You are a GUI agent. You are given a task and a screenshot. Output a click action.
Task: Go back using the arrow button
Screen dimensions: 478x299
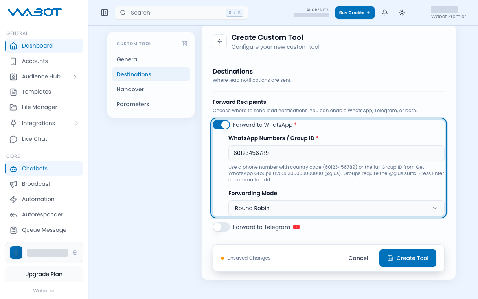coord(220,41)
